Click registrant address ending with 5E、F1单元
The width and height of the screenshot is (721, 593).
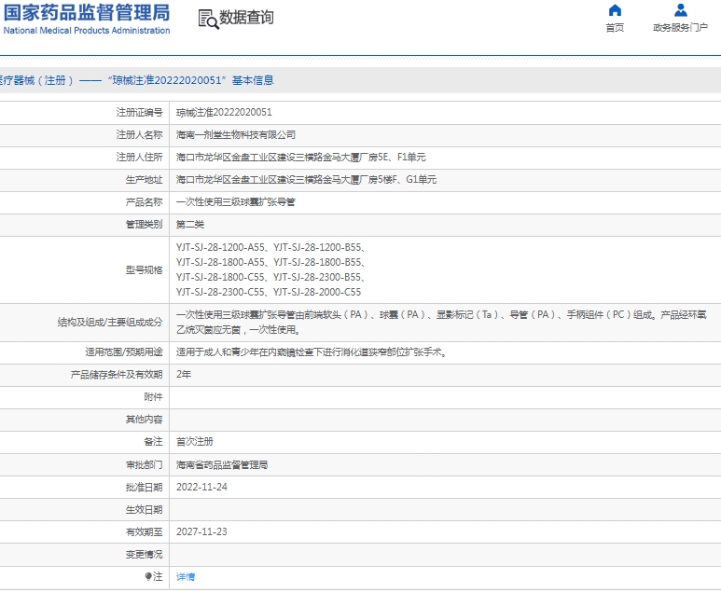pyautogui.click(x=300, y=158)
